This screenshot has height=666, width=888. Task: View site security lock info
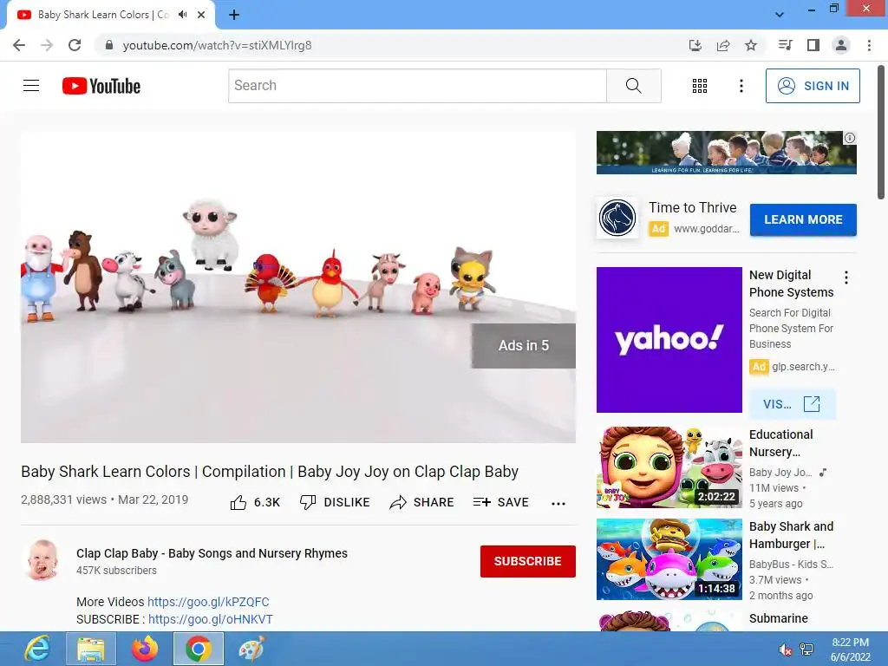click(109, 45)
